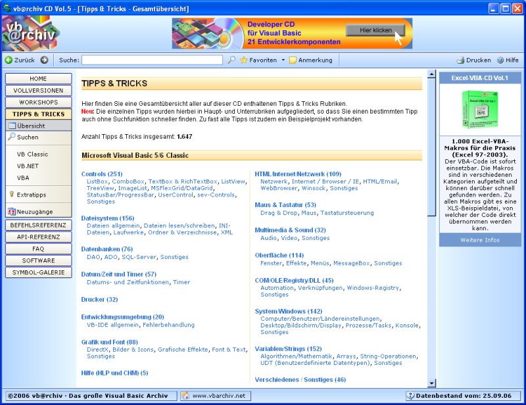Open the BEFEHLSREFERENZ sidebar section
The width and height of the screenshot is (526, 405).
coord(38,225)
